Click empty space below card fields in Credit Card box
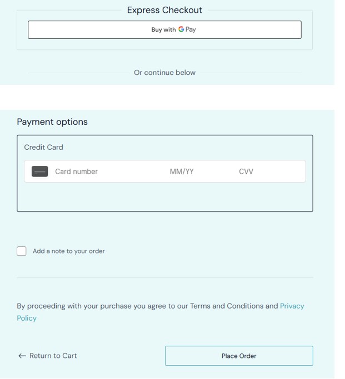This screenshot has width=345, height=379. (164, 197)
